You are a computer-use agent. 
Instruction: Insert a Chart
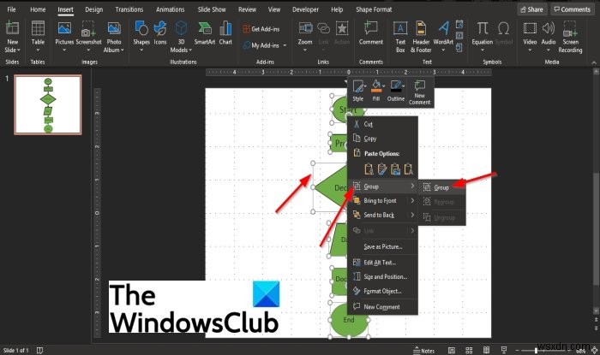coord(225,33)
